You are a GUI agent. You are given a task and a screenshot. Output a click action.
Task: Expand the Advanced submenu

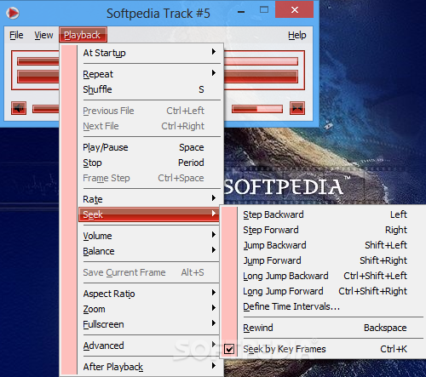point(149,346)
